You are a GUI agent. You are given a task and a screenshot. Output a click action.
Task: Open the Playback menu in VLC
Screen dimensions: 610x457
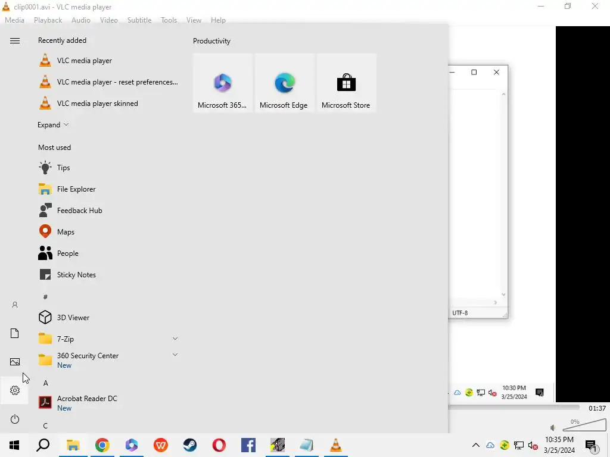(48, 20)
